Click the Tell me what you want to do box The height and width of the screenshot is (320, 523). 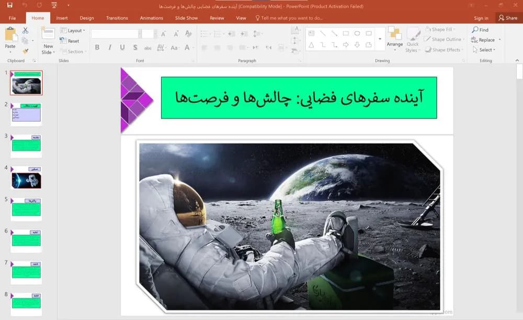pos(289,18)
